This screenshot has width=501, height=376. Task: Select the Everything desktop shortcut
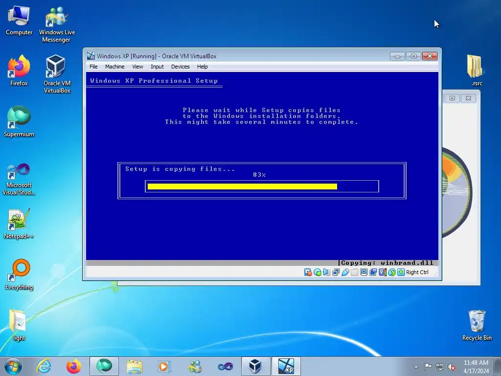19,274
